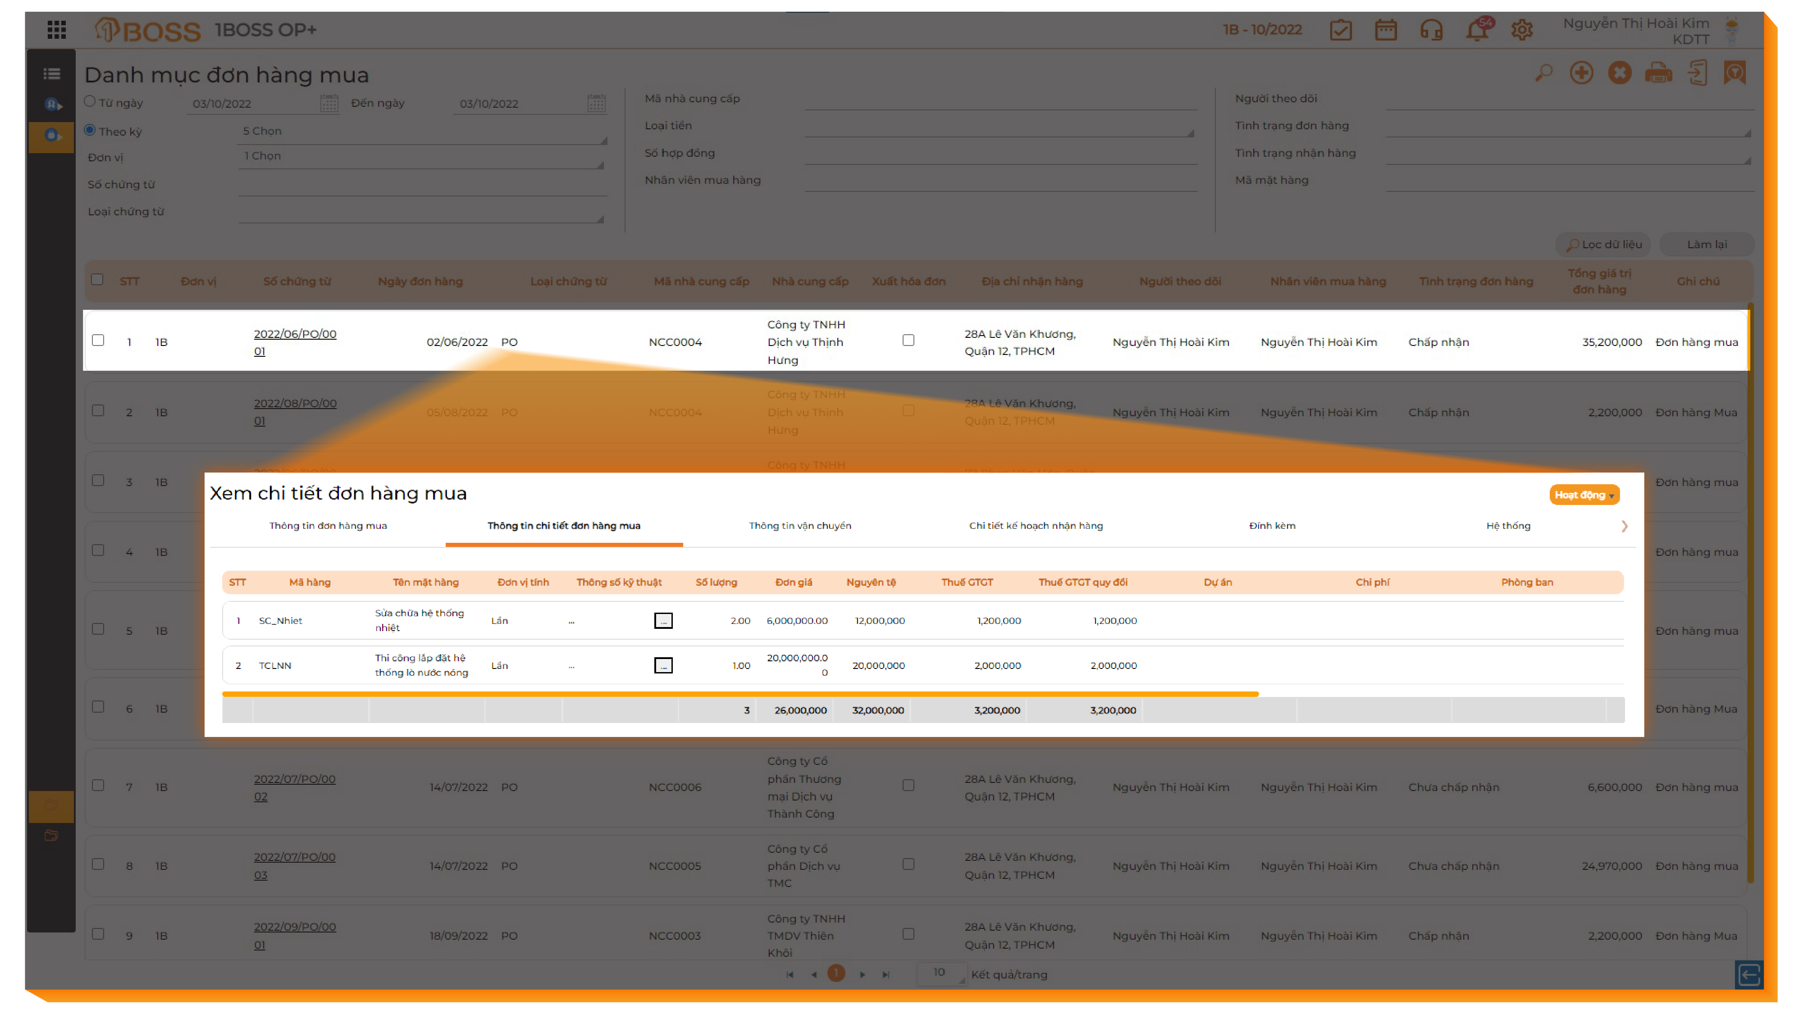Click the headset support icon
The image size is (1803, 1014).
(x=1431, y=30)
